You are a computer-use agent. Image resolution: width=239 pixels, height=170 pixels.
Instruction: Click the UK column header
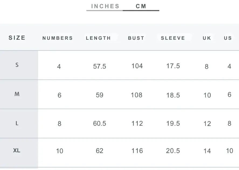207,38
